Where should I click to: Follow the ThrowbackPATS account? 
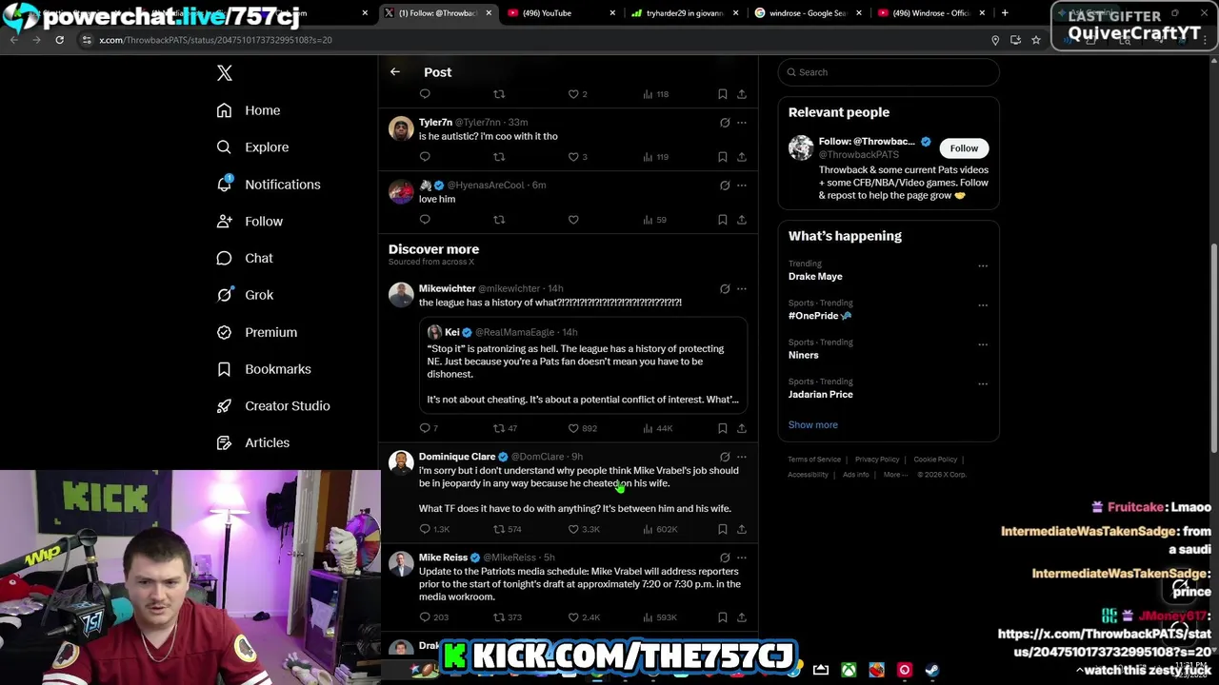point(964,148)
